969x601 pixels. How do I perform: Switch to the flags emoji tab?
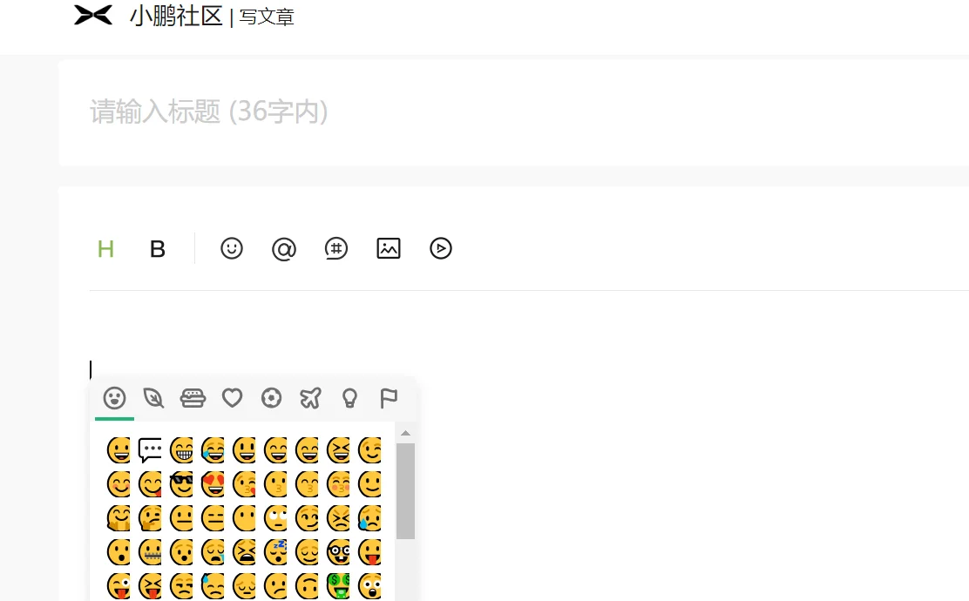coord(389,398)
